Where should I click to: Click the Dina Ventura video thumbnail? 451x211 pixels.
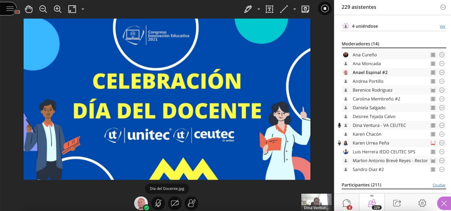point(316,201)
